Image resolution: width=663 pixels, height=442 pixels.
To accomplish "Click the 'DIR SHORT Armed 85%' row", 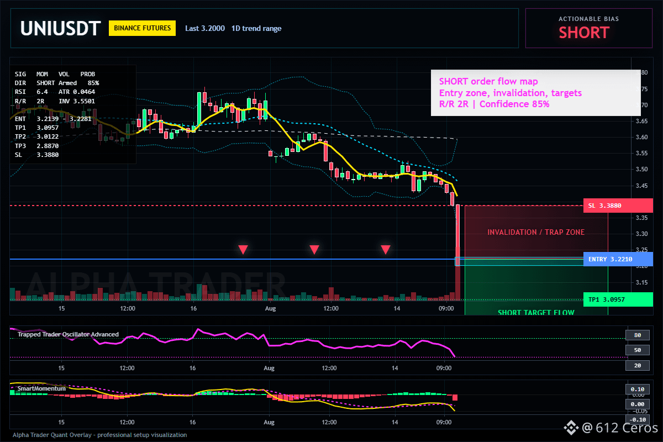I will coord(57,83).
